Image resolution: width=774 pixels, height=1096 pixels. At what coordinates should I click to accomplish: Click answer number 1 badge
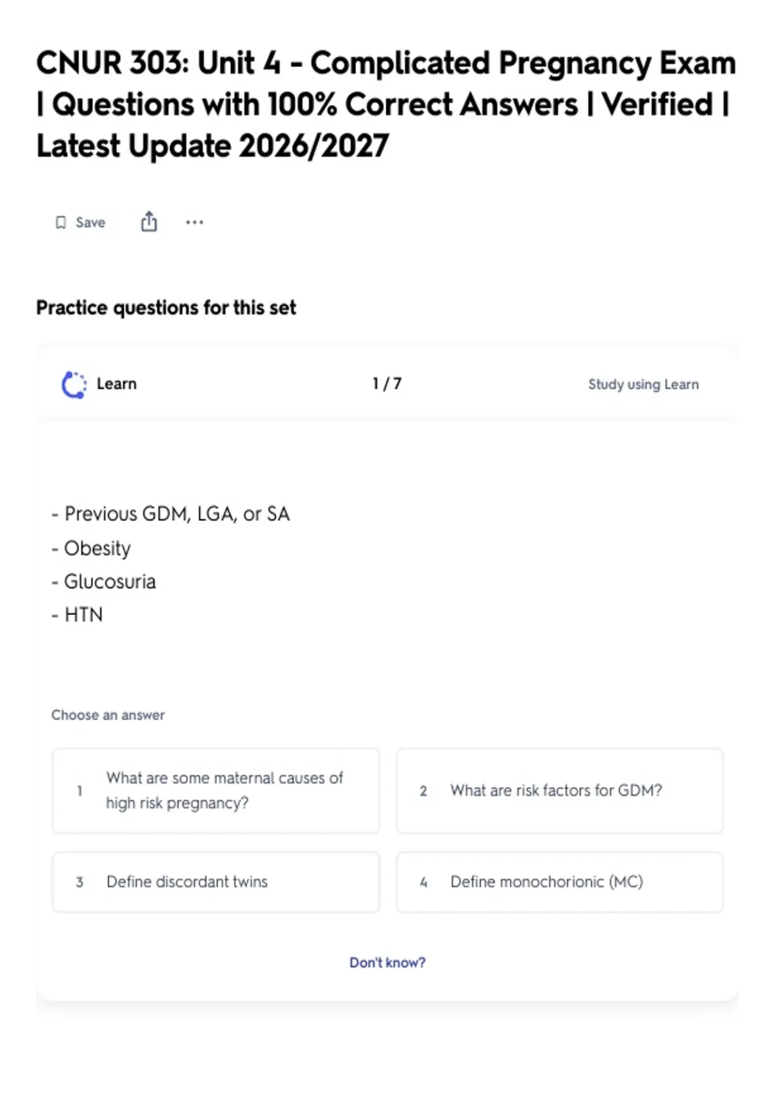point(79,790)
